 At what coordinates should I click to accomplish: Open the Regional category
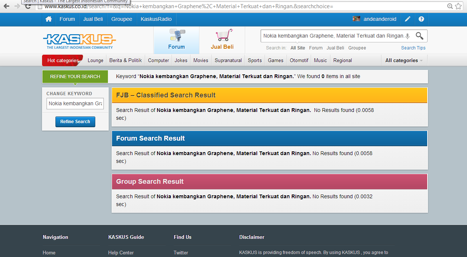[x=343, y=60]
